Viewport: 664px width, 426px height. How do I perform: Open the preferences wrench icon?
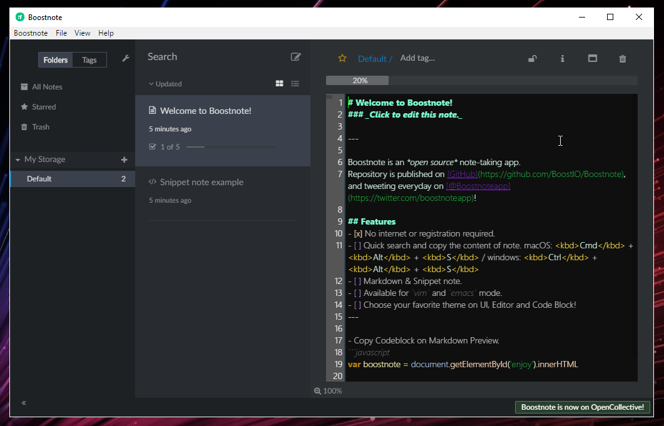point(125,58)
